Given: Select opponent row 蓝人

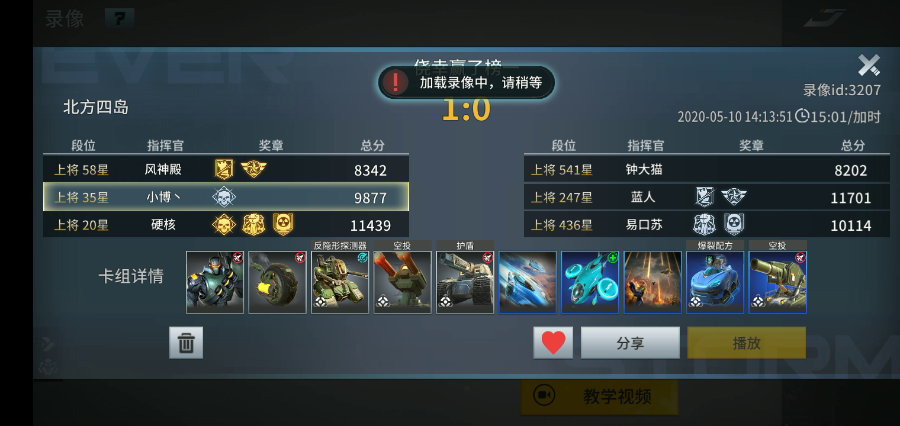Looking at the screenshot, I should pos(707,197).
